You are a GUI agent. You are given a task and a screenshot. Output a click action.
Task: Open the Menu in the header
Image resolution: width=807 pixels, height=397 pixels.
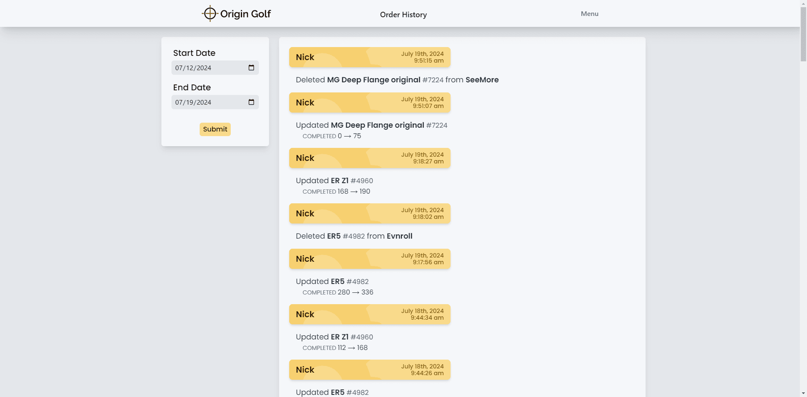pyautogui.click(x=589, y=14)
